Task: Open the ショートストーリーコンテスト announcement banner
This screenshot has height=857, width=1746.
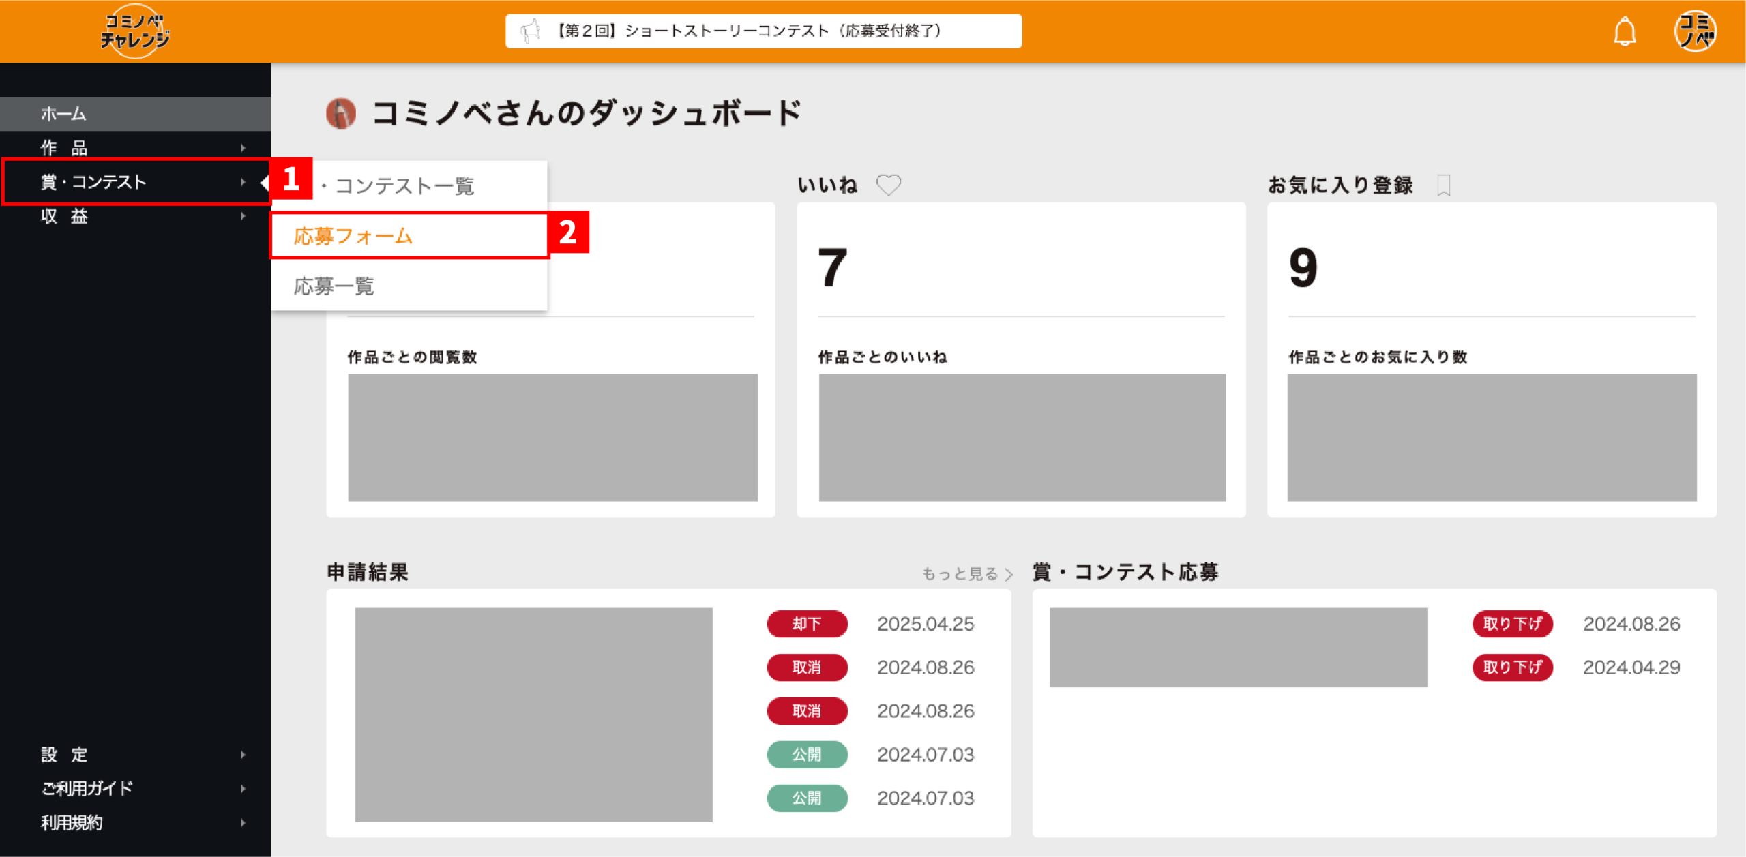Action: point(763,31)
